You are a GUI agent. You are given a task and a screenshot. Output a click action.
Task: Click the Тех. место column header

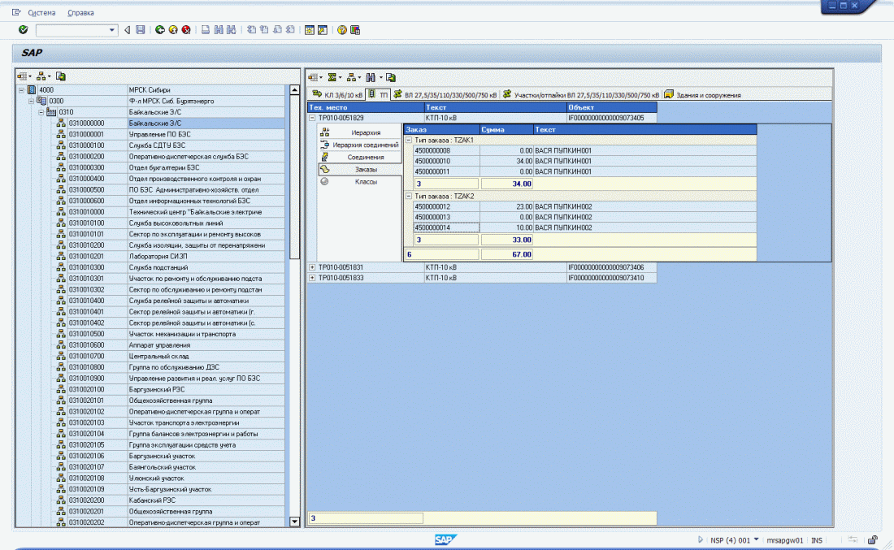[366, 107]
